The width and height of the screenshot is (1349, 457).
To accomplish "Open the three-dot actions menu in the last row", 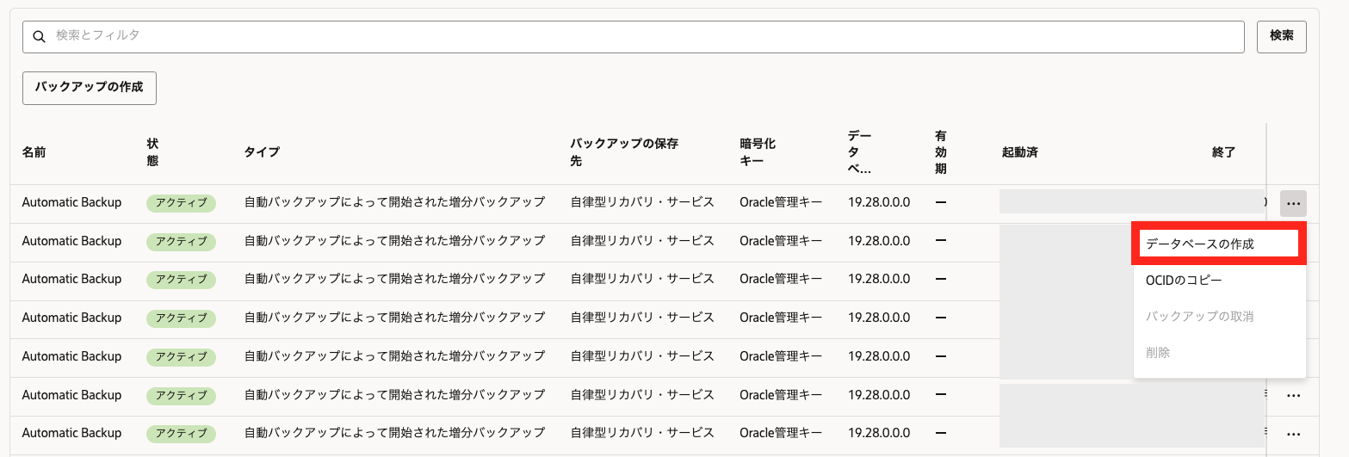I will coord(1293,434).
